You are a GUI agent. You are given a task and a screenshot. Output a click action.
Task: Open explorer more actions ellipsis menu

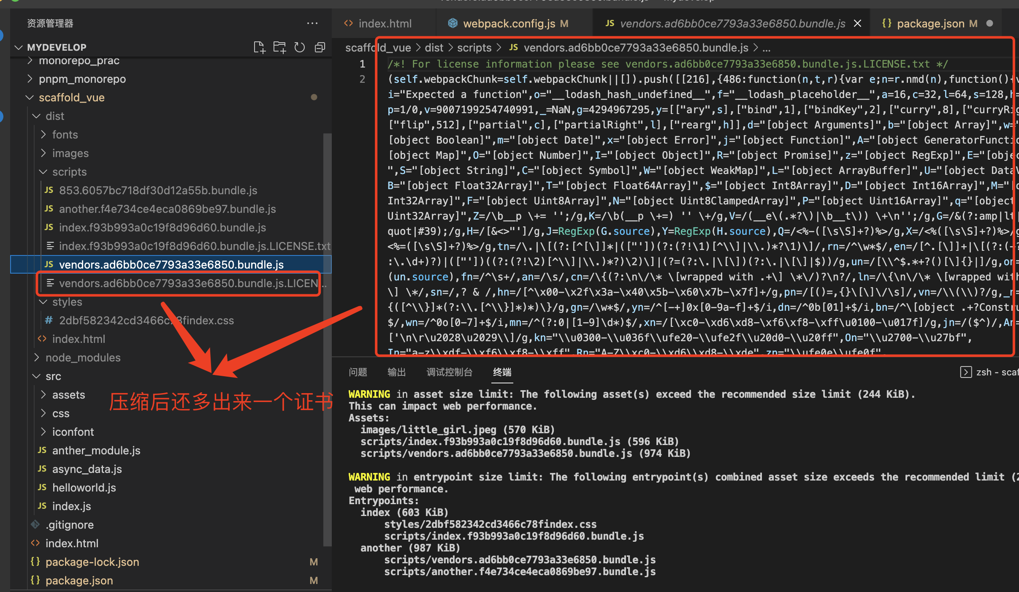pos(312,23)
